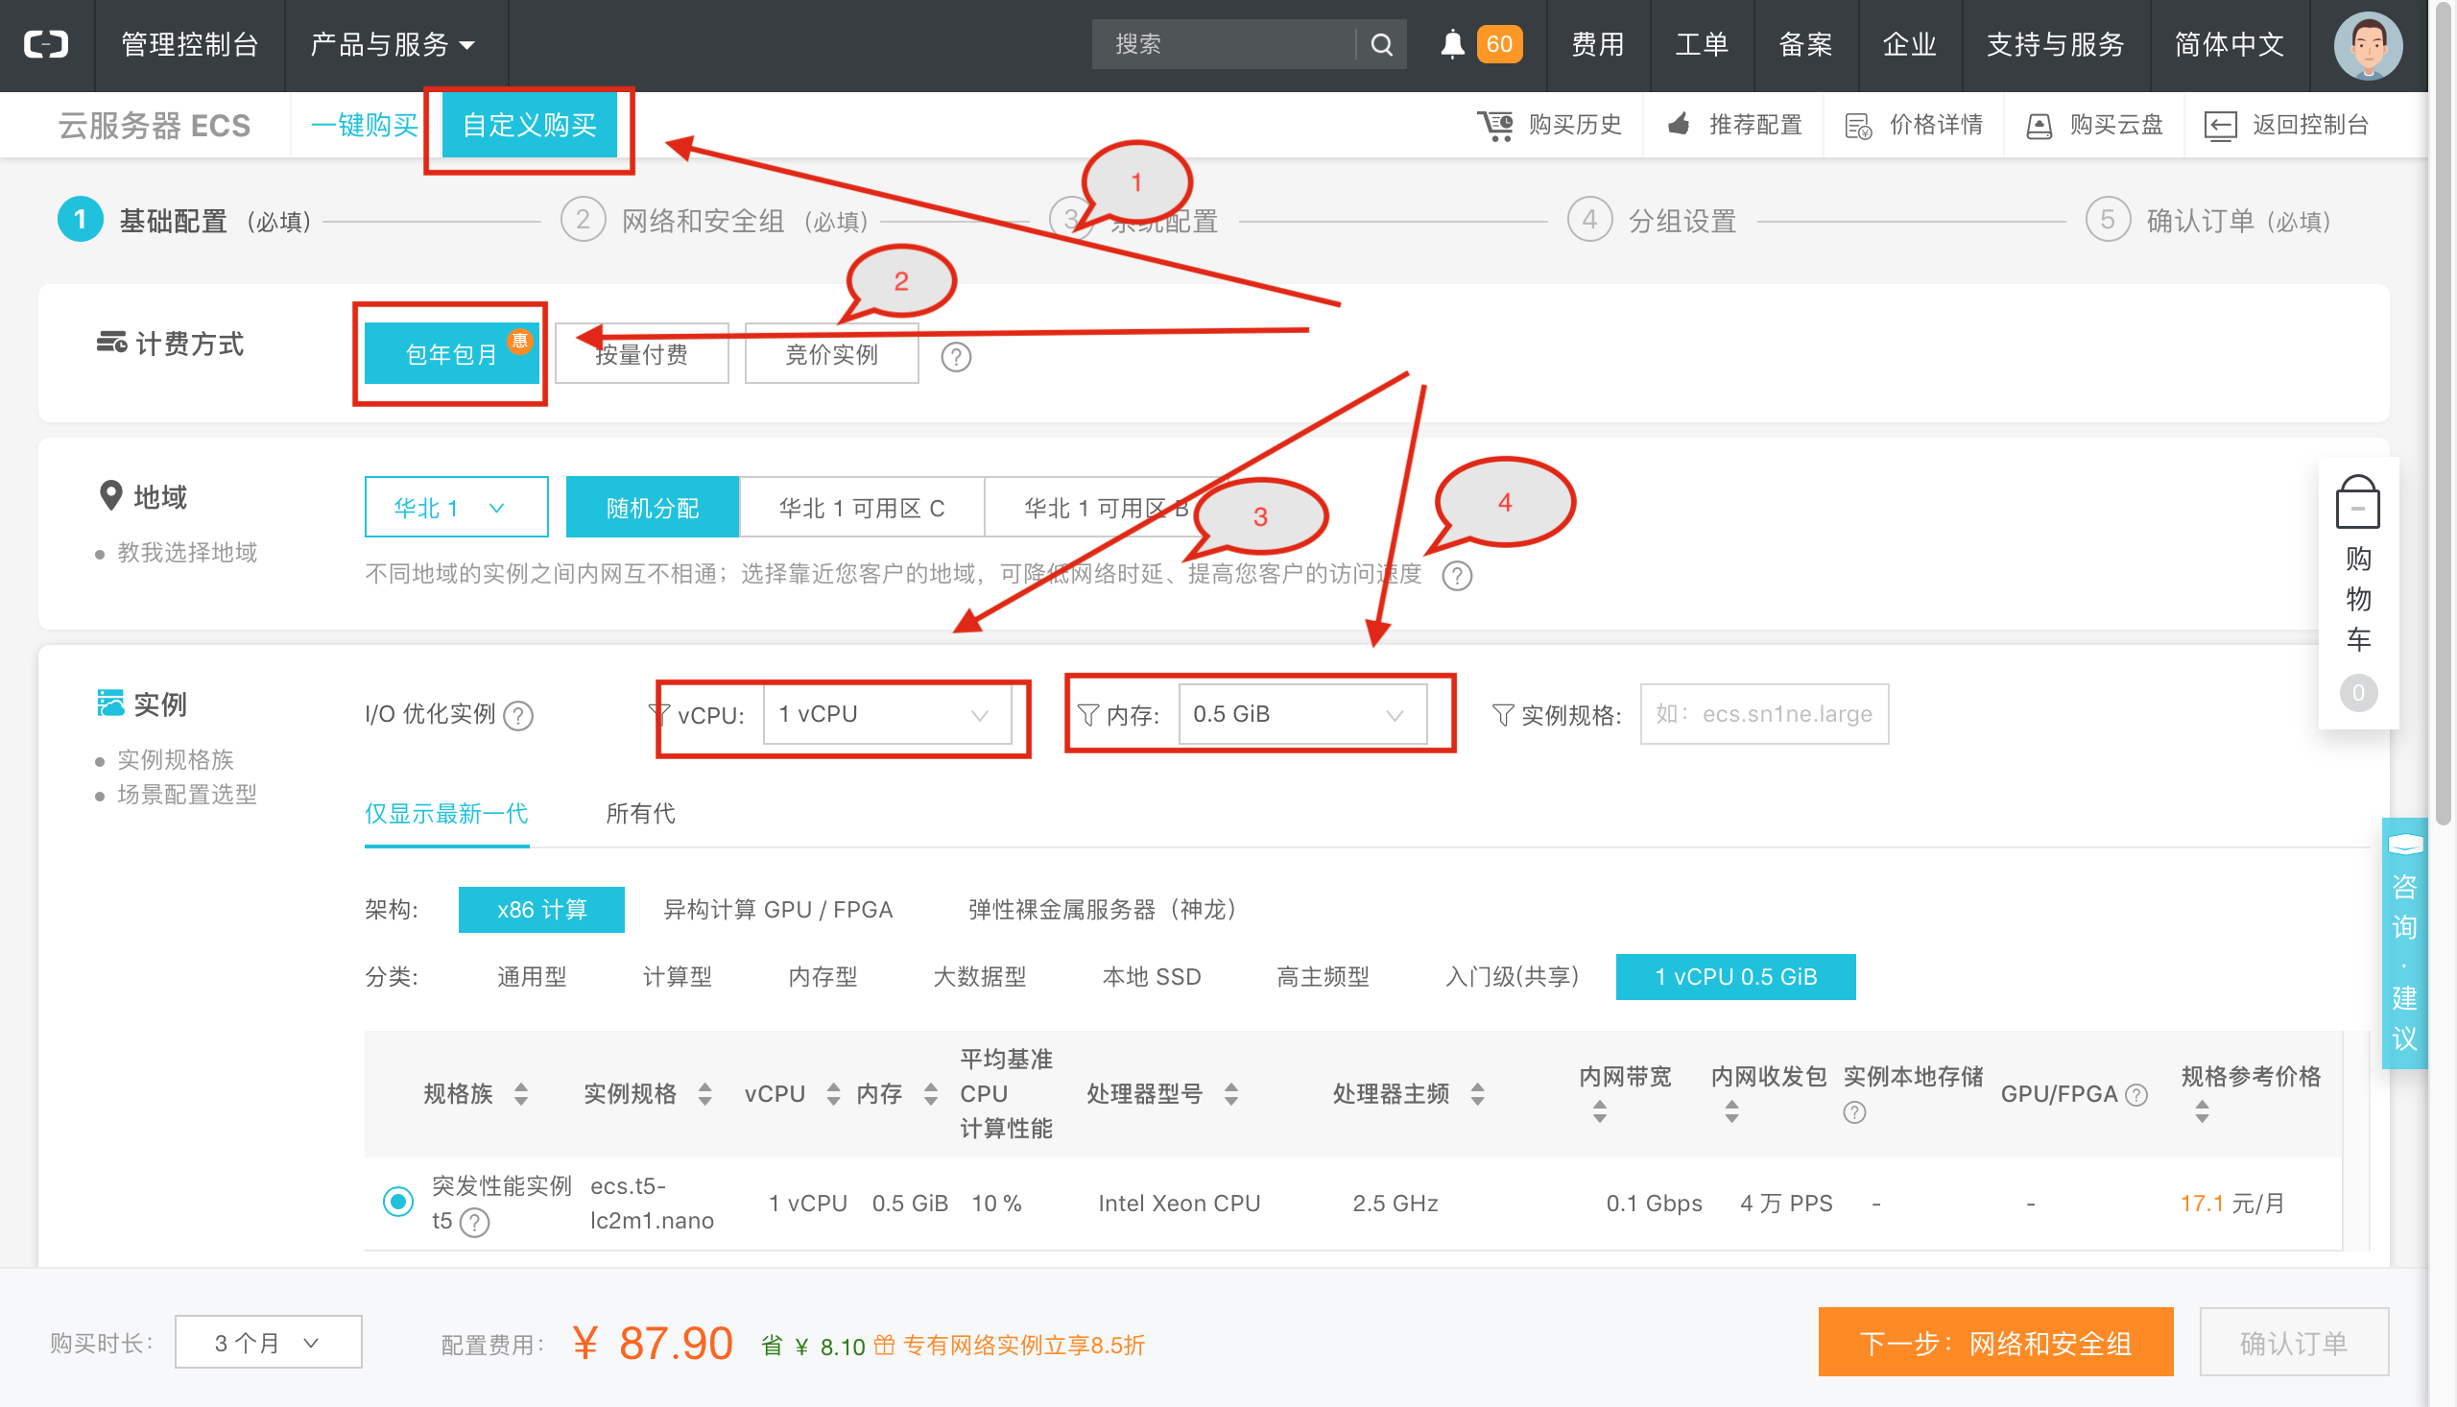Click the Alibaba Cloud logo icon

(45, 44)
